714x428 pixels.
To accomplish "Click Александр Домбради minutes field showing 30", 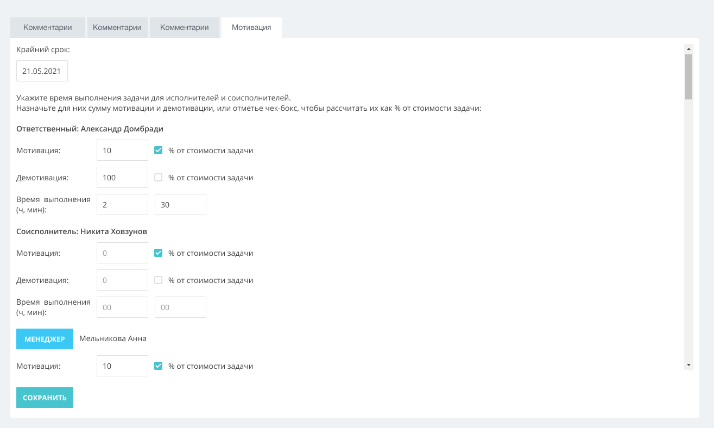I will pyautogui.click(x=180, y=205).
